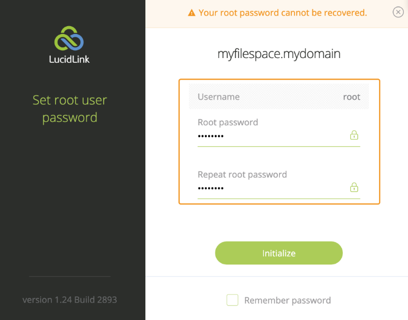Click the version 1.24 Build 2893 text
The height and width of the screenshot is (320, 408).
(70, 299)
